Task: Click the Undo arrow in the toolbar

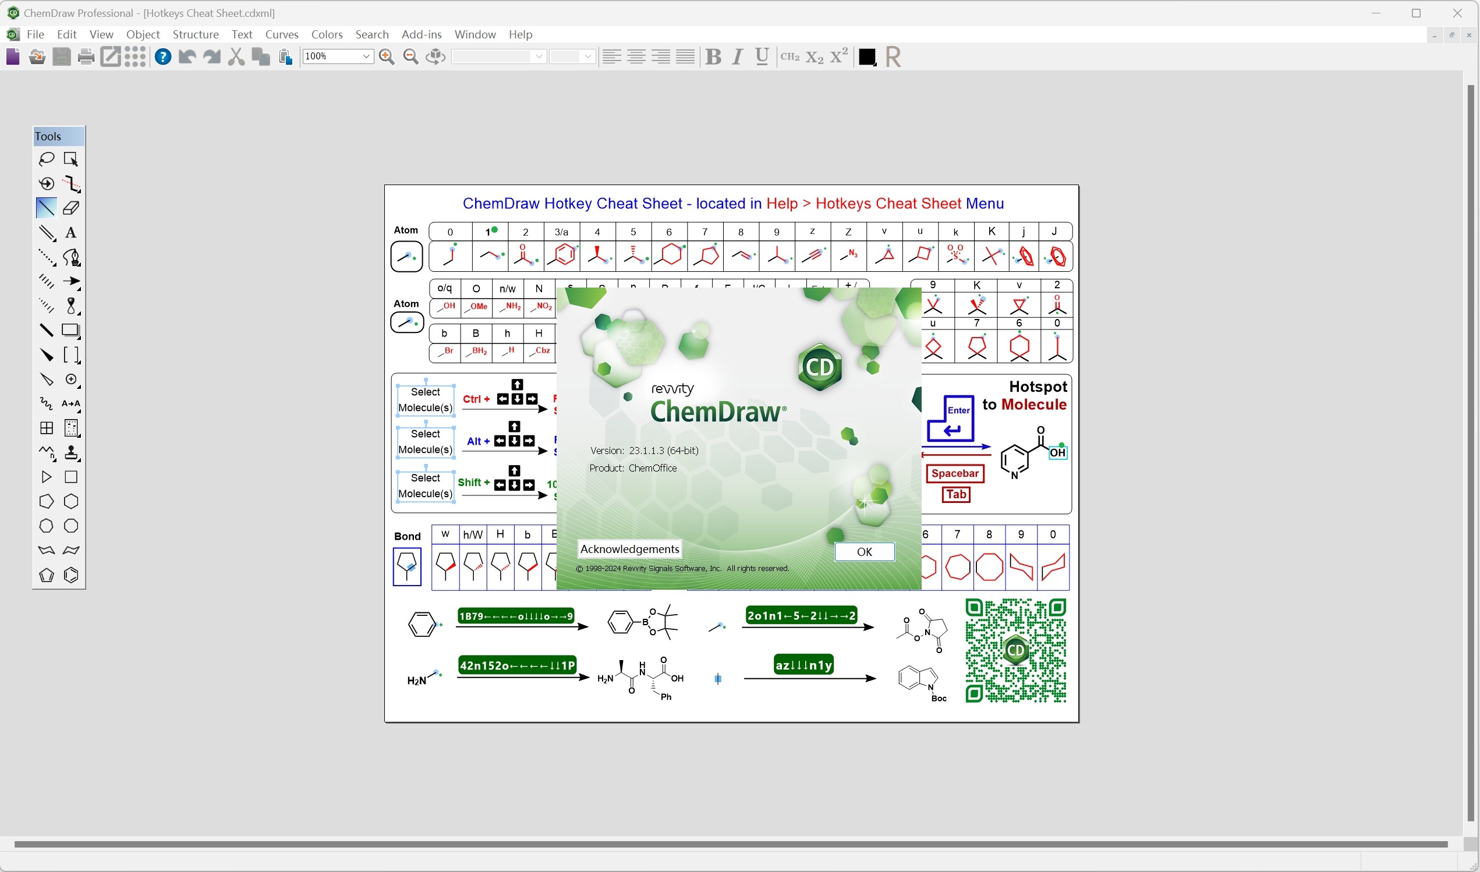Action: (x=187, y=56)
